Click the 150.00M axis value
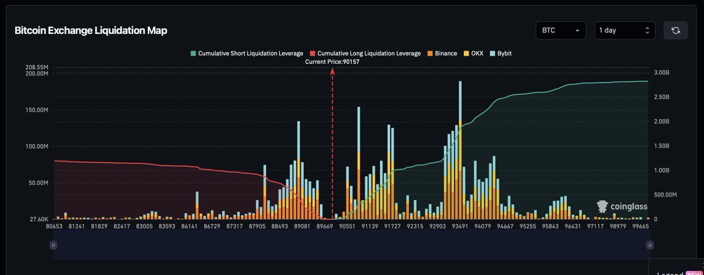The image size is (704, 275). coord(36,110)
